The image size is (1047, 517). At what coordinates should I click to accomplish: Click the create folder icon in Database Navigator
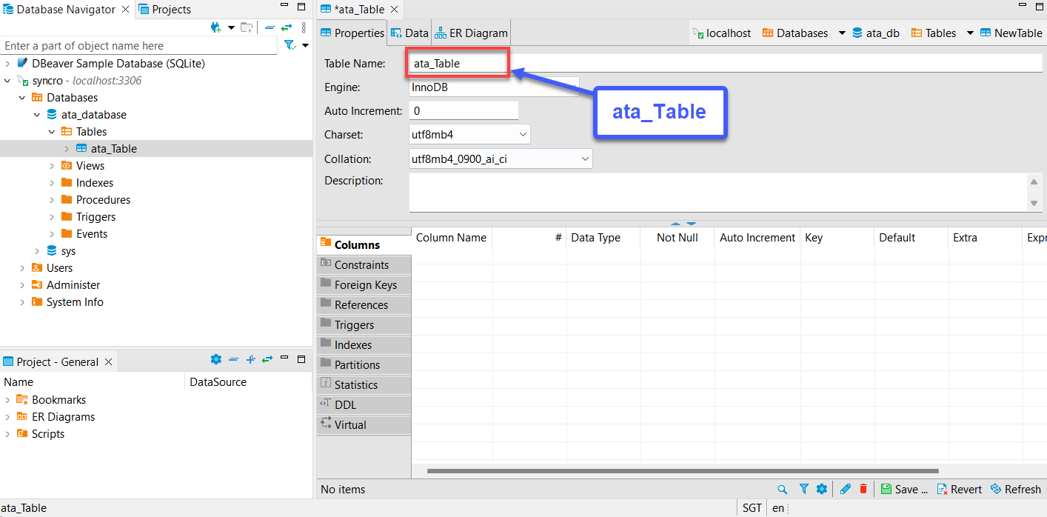coord(247,27)
